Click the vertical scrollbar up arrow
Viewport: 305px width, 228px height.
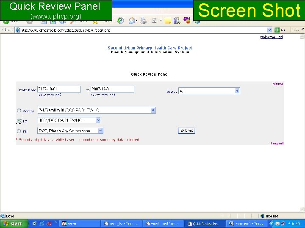click(x=302, y=36)
